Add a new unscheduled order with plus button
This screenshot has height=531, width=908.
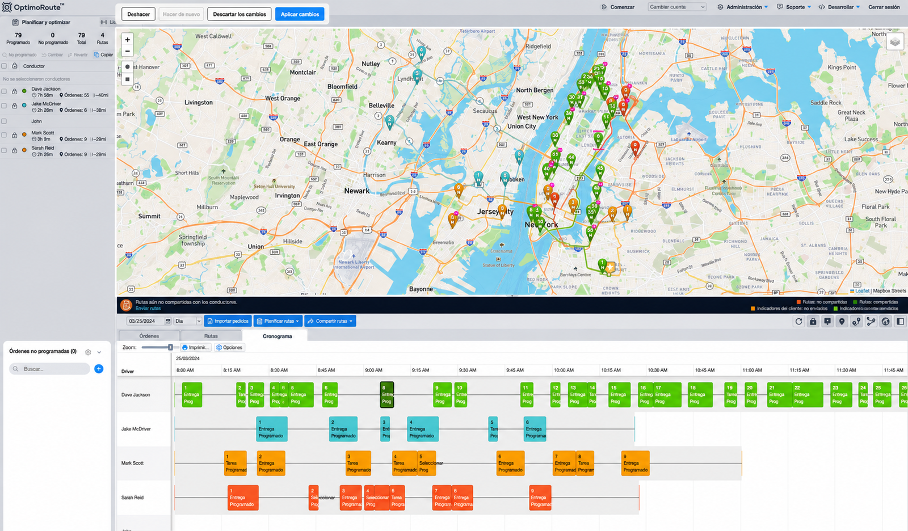click(99, 369)
